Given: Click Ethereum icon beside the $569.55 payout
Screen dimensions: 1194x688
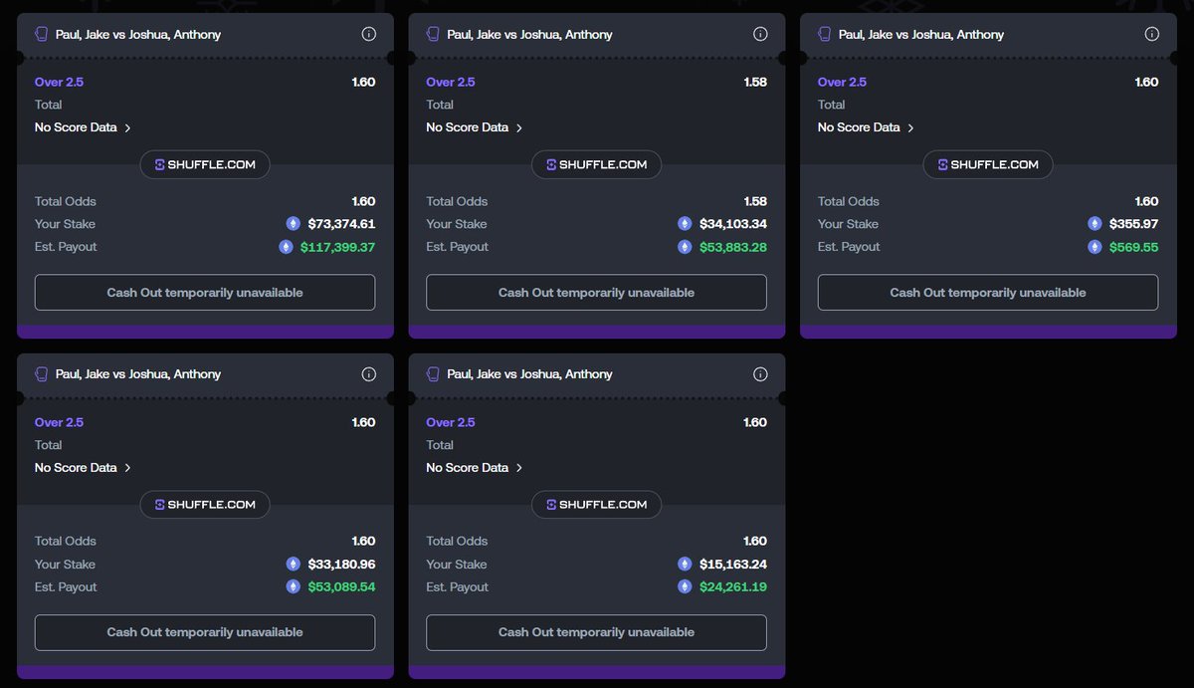Looking at the screenshot, I should point(1094,247).
